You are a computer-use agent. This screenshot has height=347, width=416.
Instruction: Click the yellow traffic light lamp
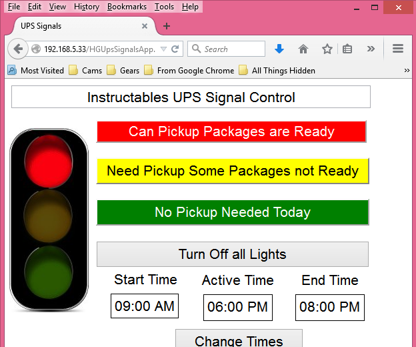coord(48,216)
